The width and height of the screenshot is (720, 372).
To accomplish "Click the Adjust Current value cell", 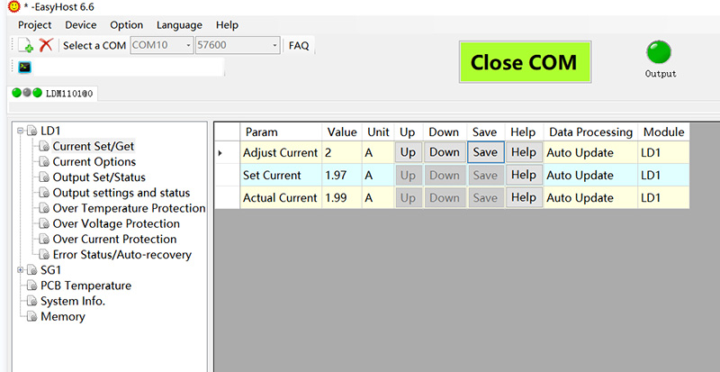I will 341,152.
